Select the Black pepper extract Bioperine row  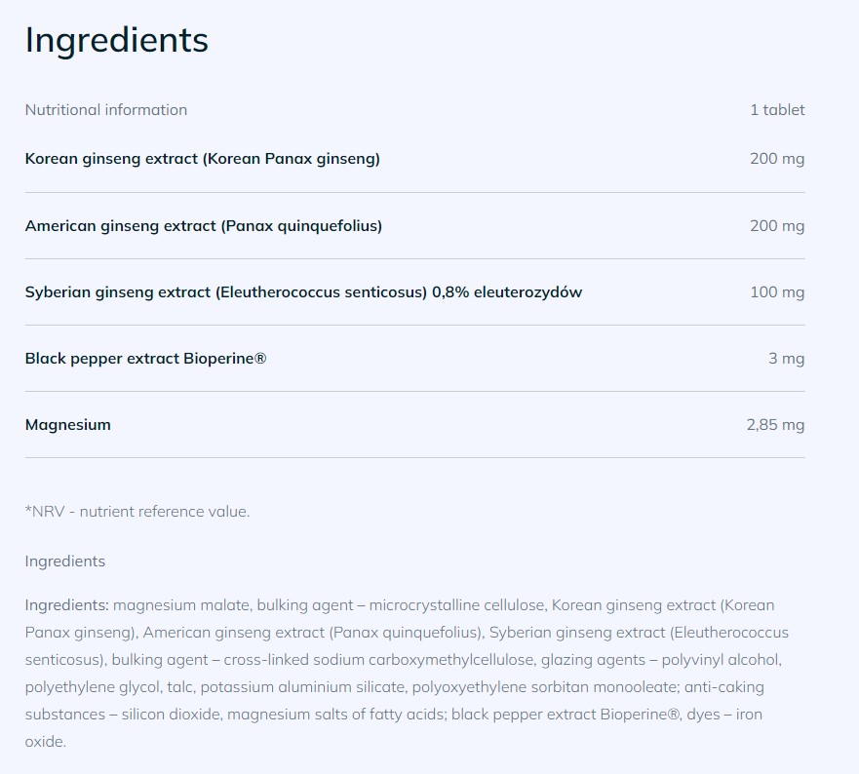(x=145, y=359)
